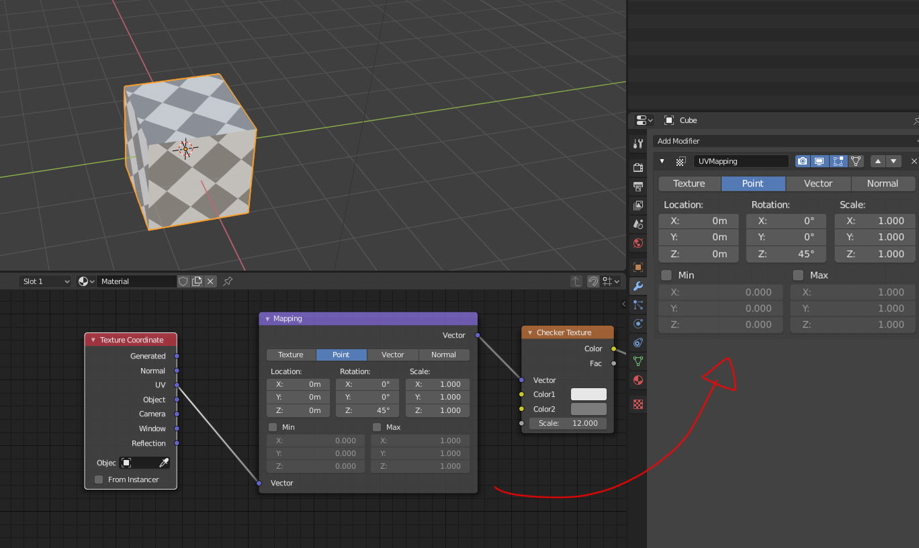This screenshot has width=919, height=548.
Task: Open the View Layer properties icon
Action: click(638, 205)
